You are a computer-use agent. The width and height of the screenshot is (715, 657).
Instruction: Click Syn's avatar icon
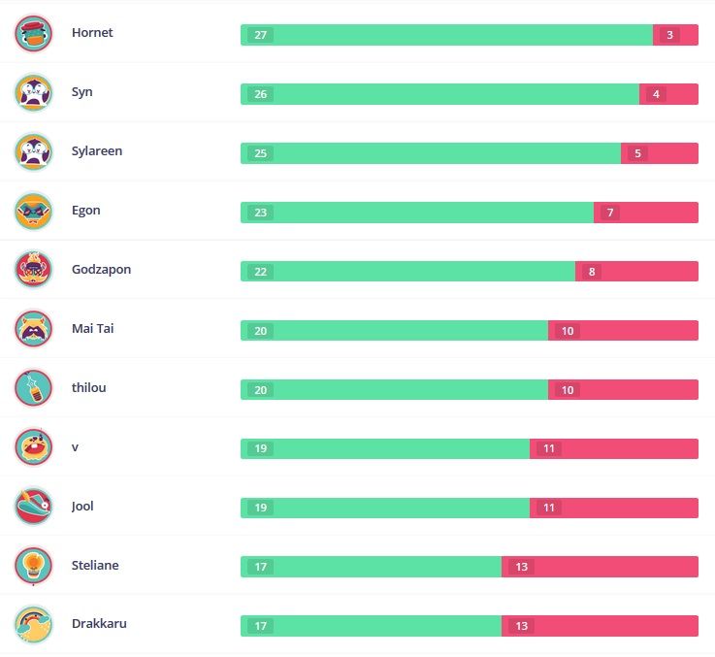point(34,93)
